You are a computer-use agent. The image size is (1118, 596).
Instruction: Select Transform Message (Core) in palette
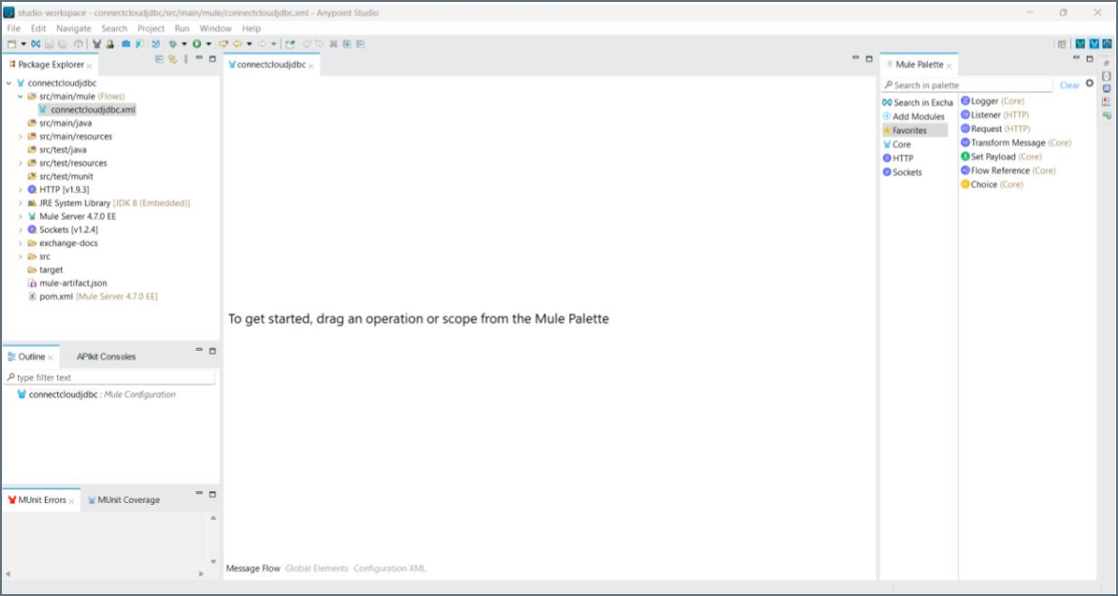1016,143
